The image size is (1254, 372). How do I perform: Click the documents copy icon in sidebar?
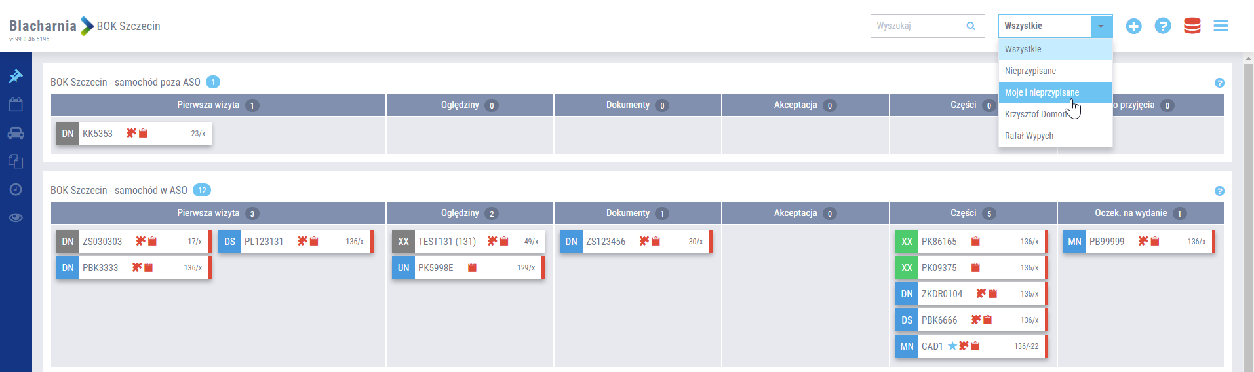pyautogui.click(x=16, y=161)
